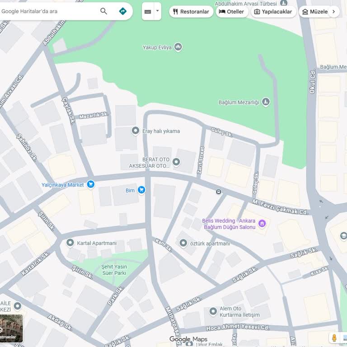Click the keyboard input tool icon

click(148, 11)
